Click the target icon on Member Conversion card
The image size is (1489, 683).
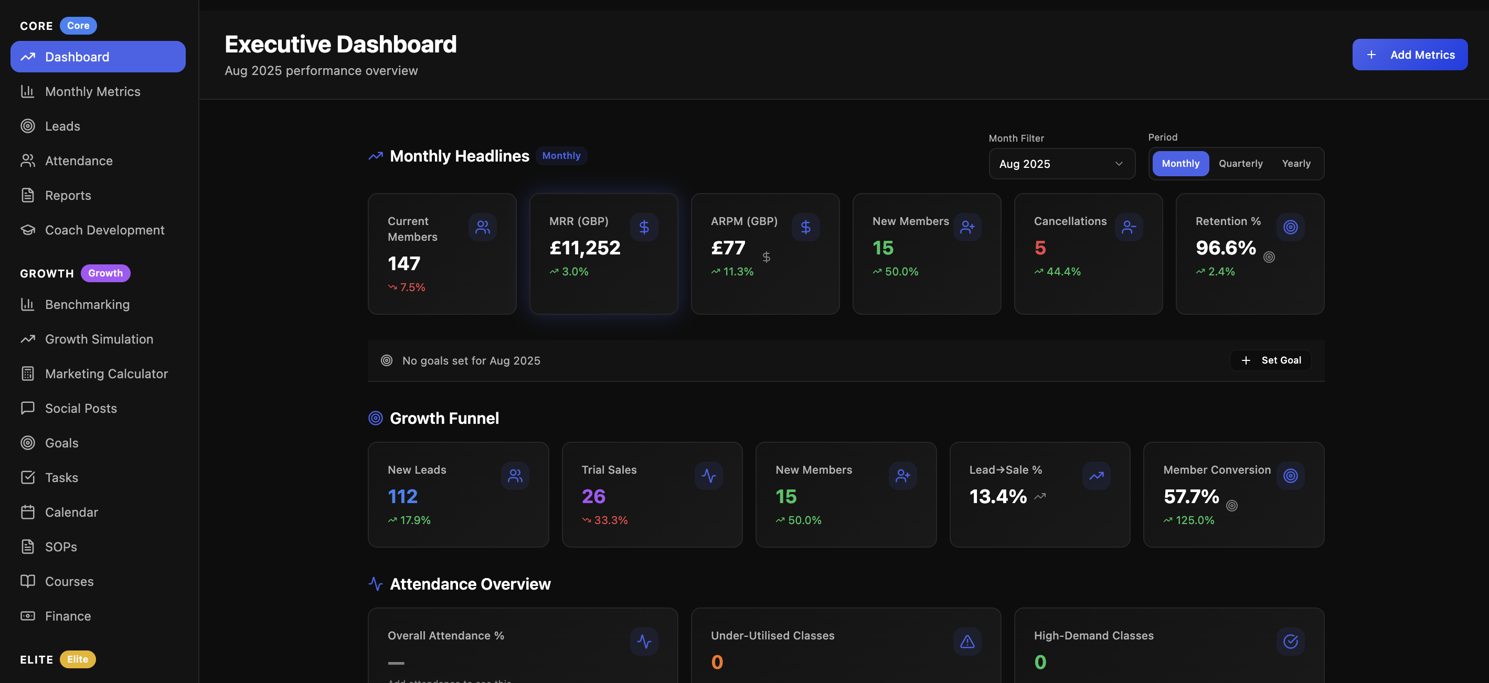tap(1290, 476)
